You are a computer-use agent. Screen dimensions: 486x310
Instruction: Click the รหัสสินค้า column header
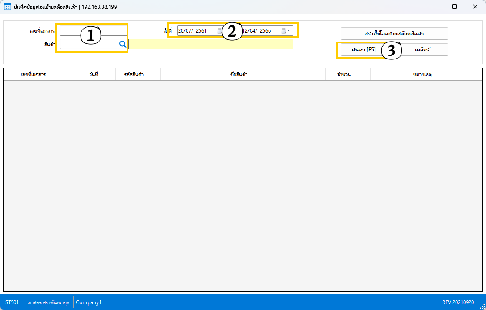[137, 74]
